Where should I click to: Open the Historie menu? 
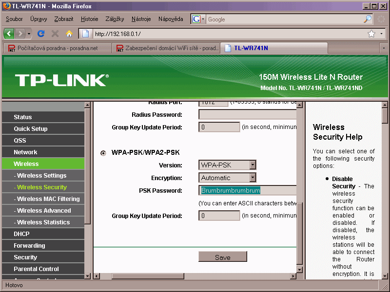pyautogui.click(x=89, y=19)
